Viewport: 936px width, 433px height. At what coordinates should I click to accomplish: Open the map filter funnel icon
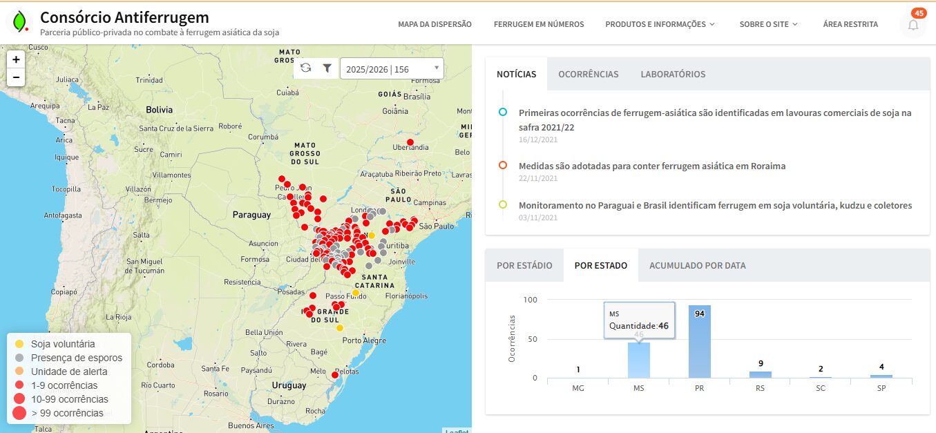[327, 68]
